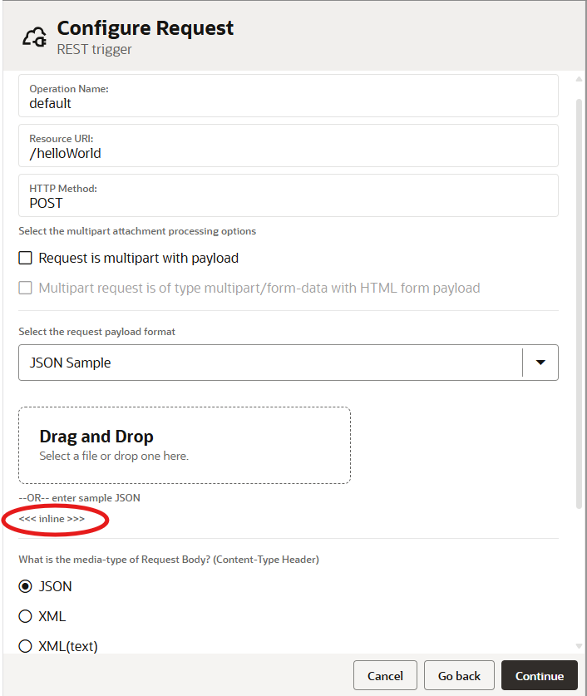Choose XML(text) as the media-type
This screenshot has width=587, height=696.
click(25, 645)
